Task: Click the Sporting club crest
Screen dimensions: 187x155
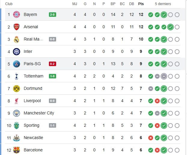Action: tap(16, 125)
